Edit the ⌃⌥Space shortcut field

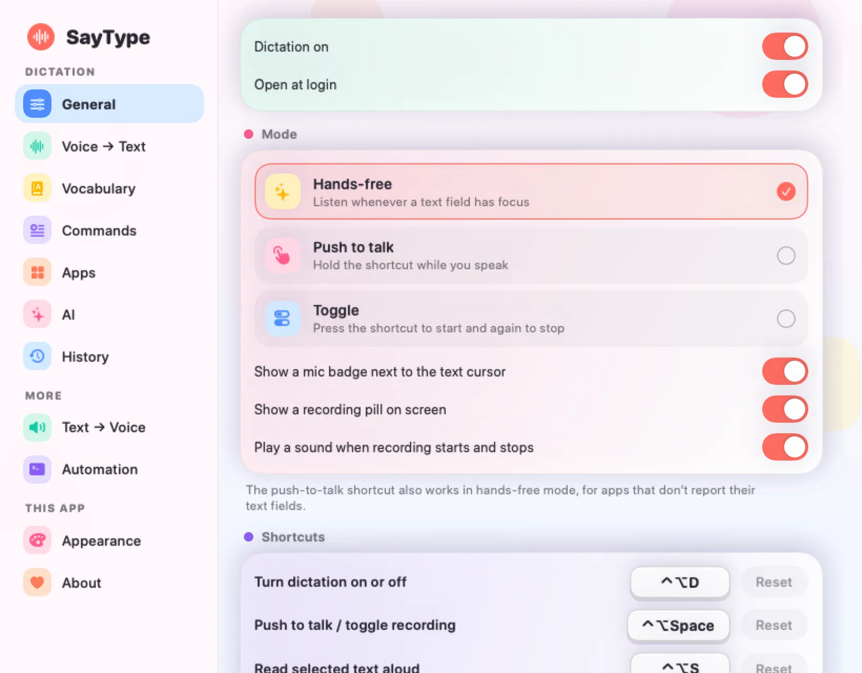pyautogui.click(x=679, y=626)
